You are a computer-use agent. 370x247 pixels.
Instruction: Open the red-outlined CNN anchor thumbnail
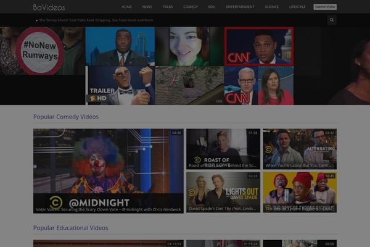pyautogui.click(x=259, y=46)
